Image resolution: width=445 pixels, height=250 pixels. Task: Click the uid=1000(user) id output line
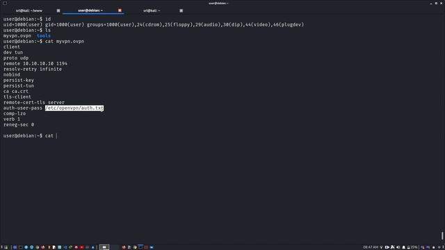coord(154,25)
